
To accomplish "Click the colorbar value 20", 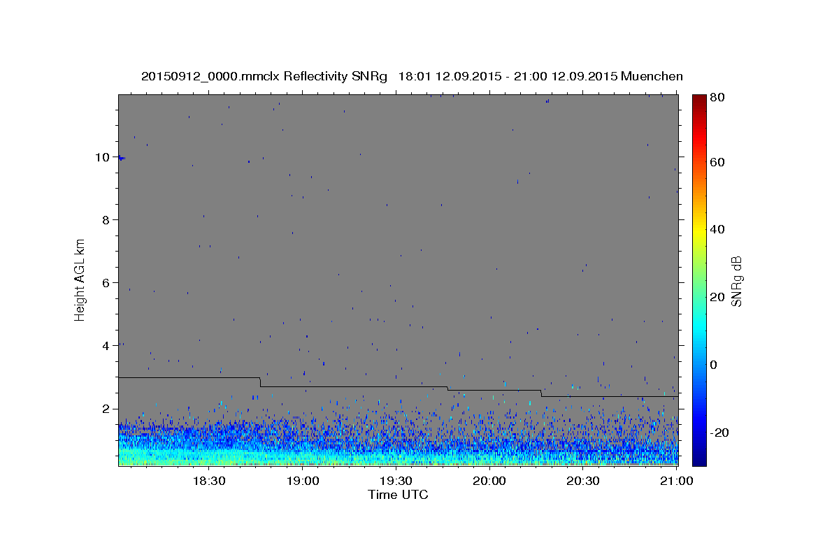I will tap(717, 297).
